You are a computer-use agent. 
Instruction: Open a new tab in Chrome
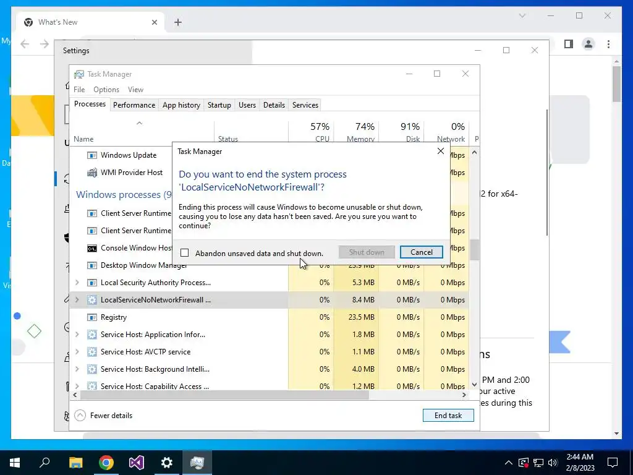click(178, 22)
